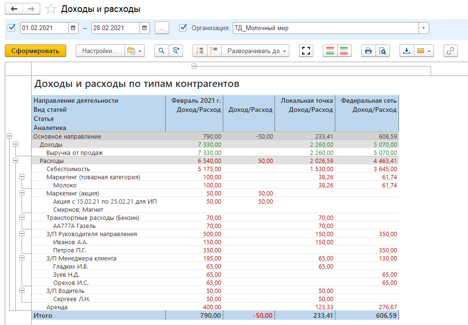
Task: Open the Разворачивать до dropdown
Action: coord(258,51)
